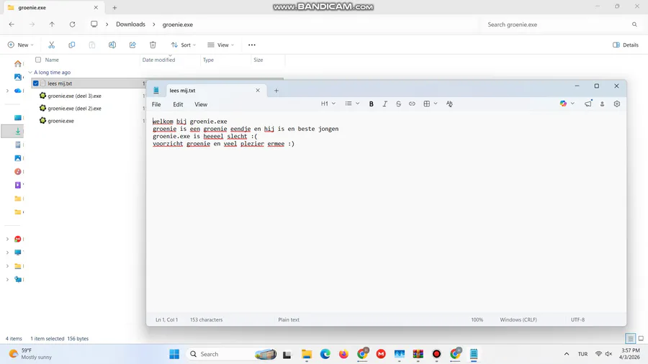Rename the selected file in Explorer

pyautogui.click(x=112, y=45)
